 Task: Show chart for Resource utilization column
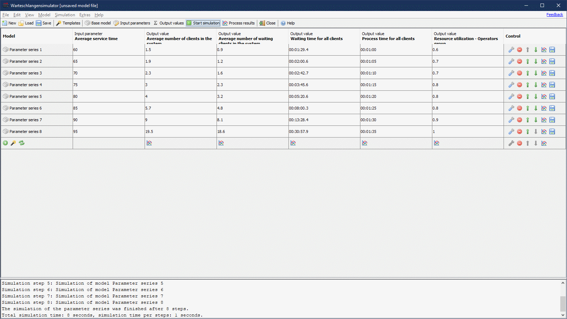[x=437, y=143]
